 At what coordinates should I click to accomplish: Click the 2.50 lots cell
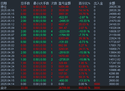click(x=23, y=52)
